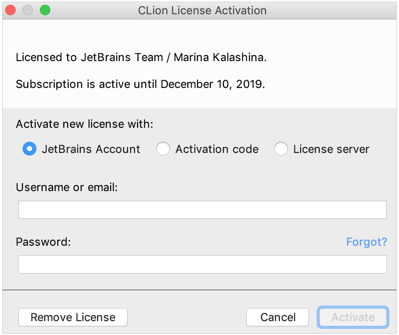This screenshot has height=335, width=399.
Task: Close the dialog with the red button
Action: point(10,10)
